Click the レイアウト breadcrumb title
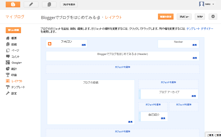This screenshot has width=221, height=137. click(114, 17)
